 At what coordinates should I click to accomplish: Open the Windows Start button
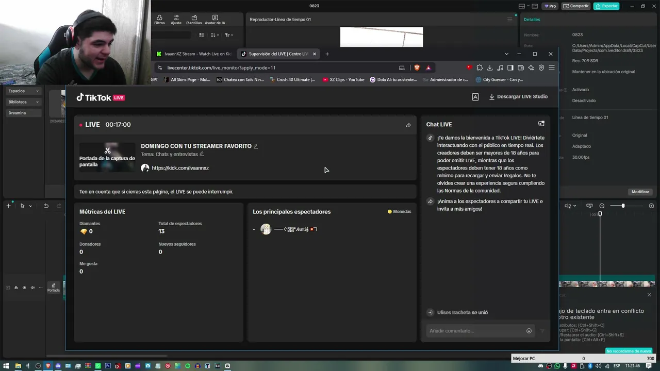(x=5, y=366)
